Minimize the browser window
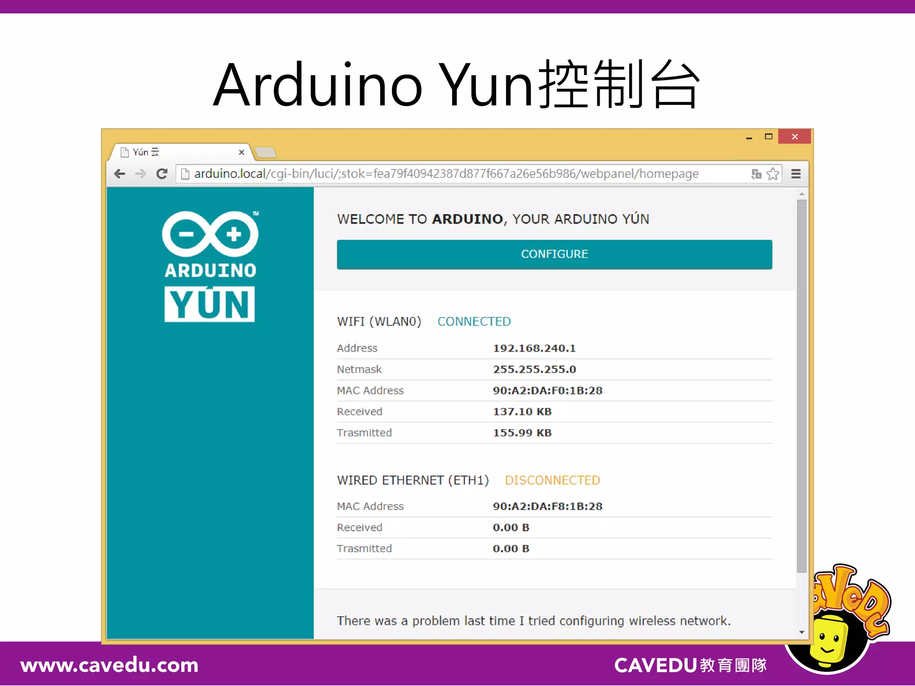This screenshot has height=686, width=915. [x=749, y=137]
